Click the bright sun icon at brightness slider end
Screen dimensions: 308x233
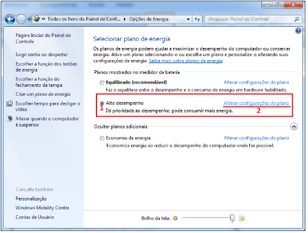242,218
